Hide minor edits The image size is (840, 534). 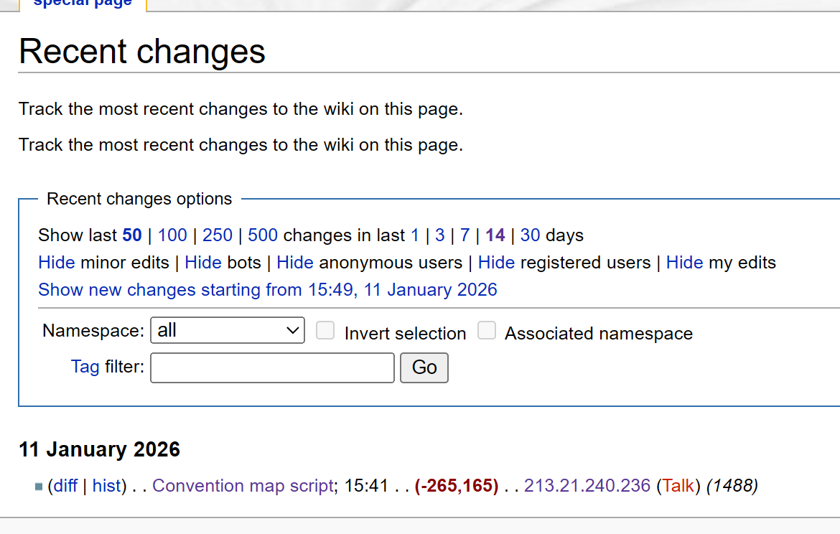(x=57, y=263)
